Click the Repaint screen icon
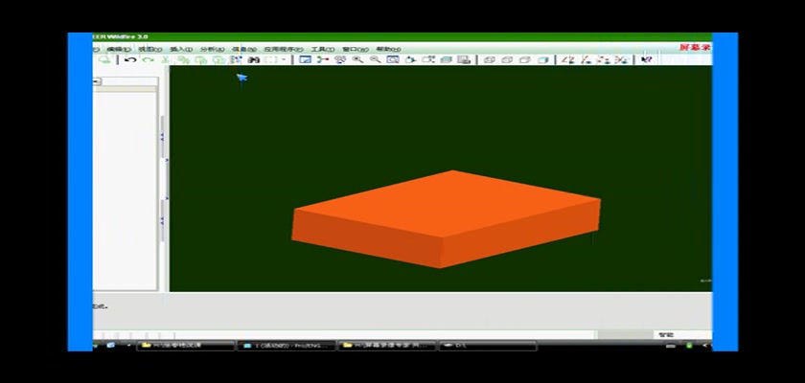Viewport: 805px width, 383px height. [x=306, y=60]
